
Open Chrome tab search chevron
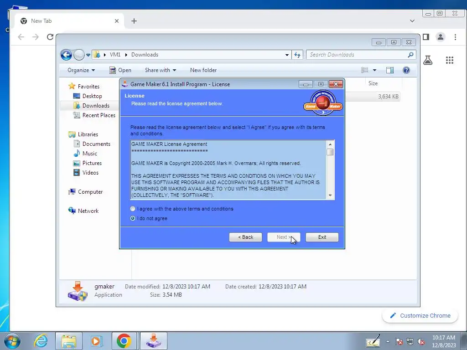coord(412,21)
